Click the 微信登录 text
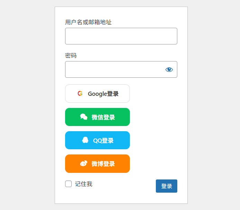Screen dimensions: 240x210 (x=103, y=117)
